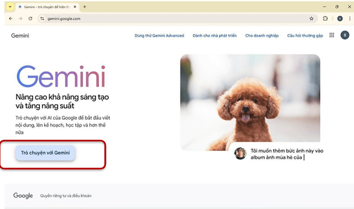Reload the Gemini page
The image size is (354, 209).
pyautogui.click(x=30, y=19)
